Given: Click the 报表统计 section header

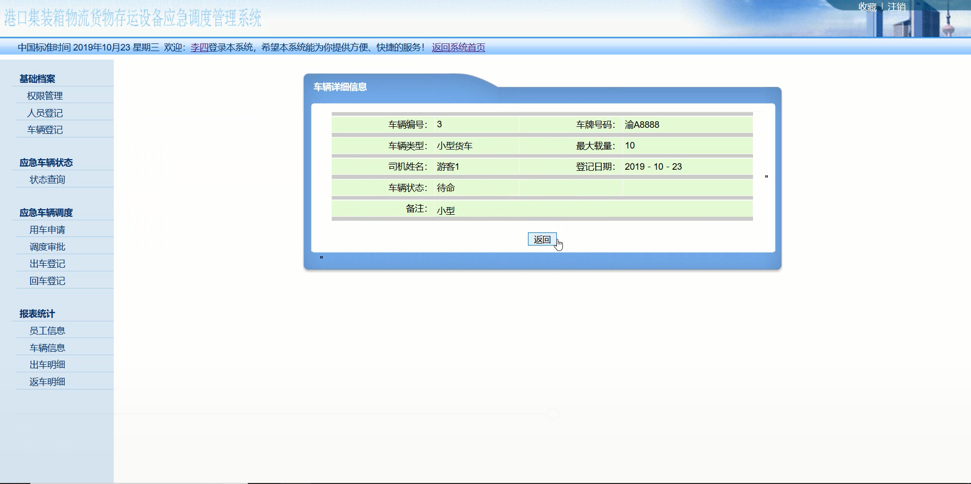Looking at the screenshot, I should coord(37,314).
